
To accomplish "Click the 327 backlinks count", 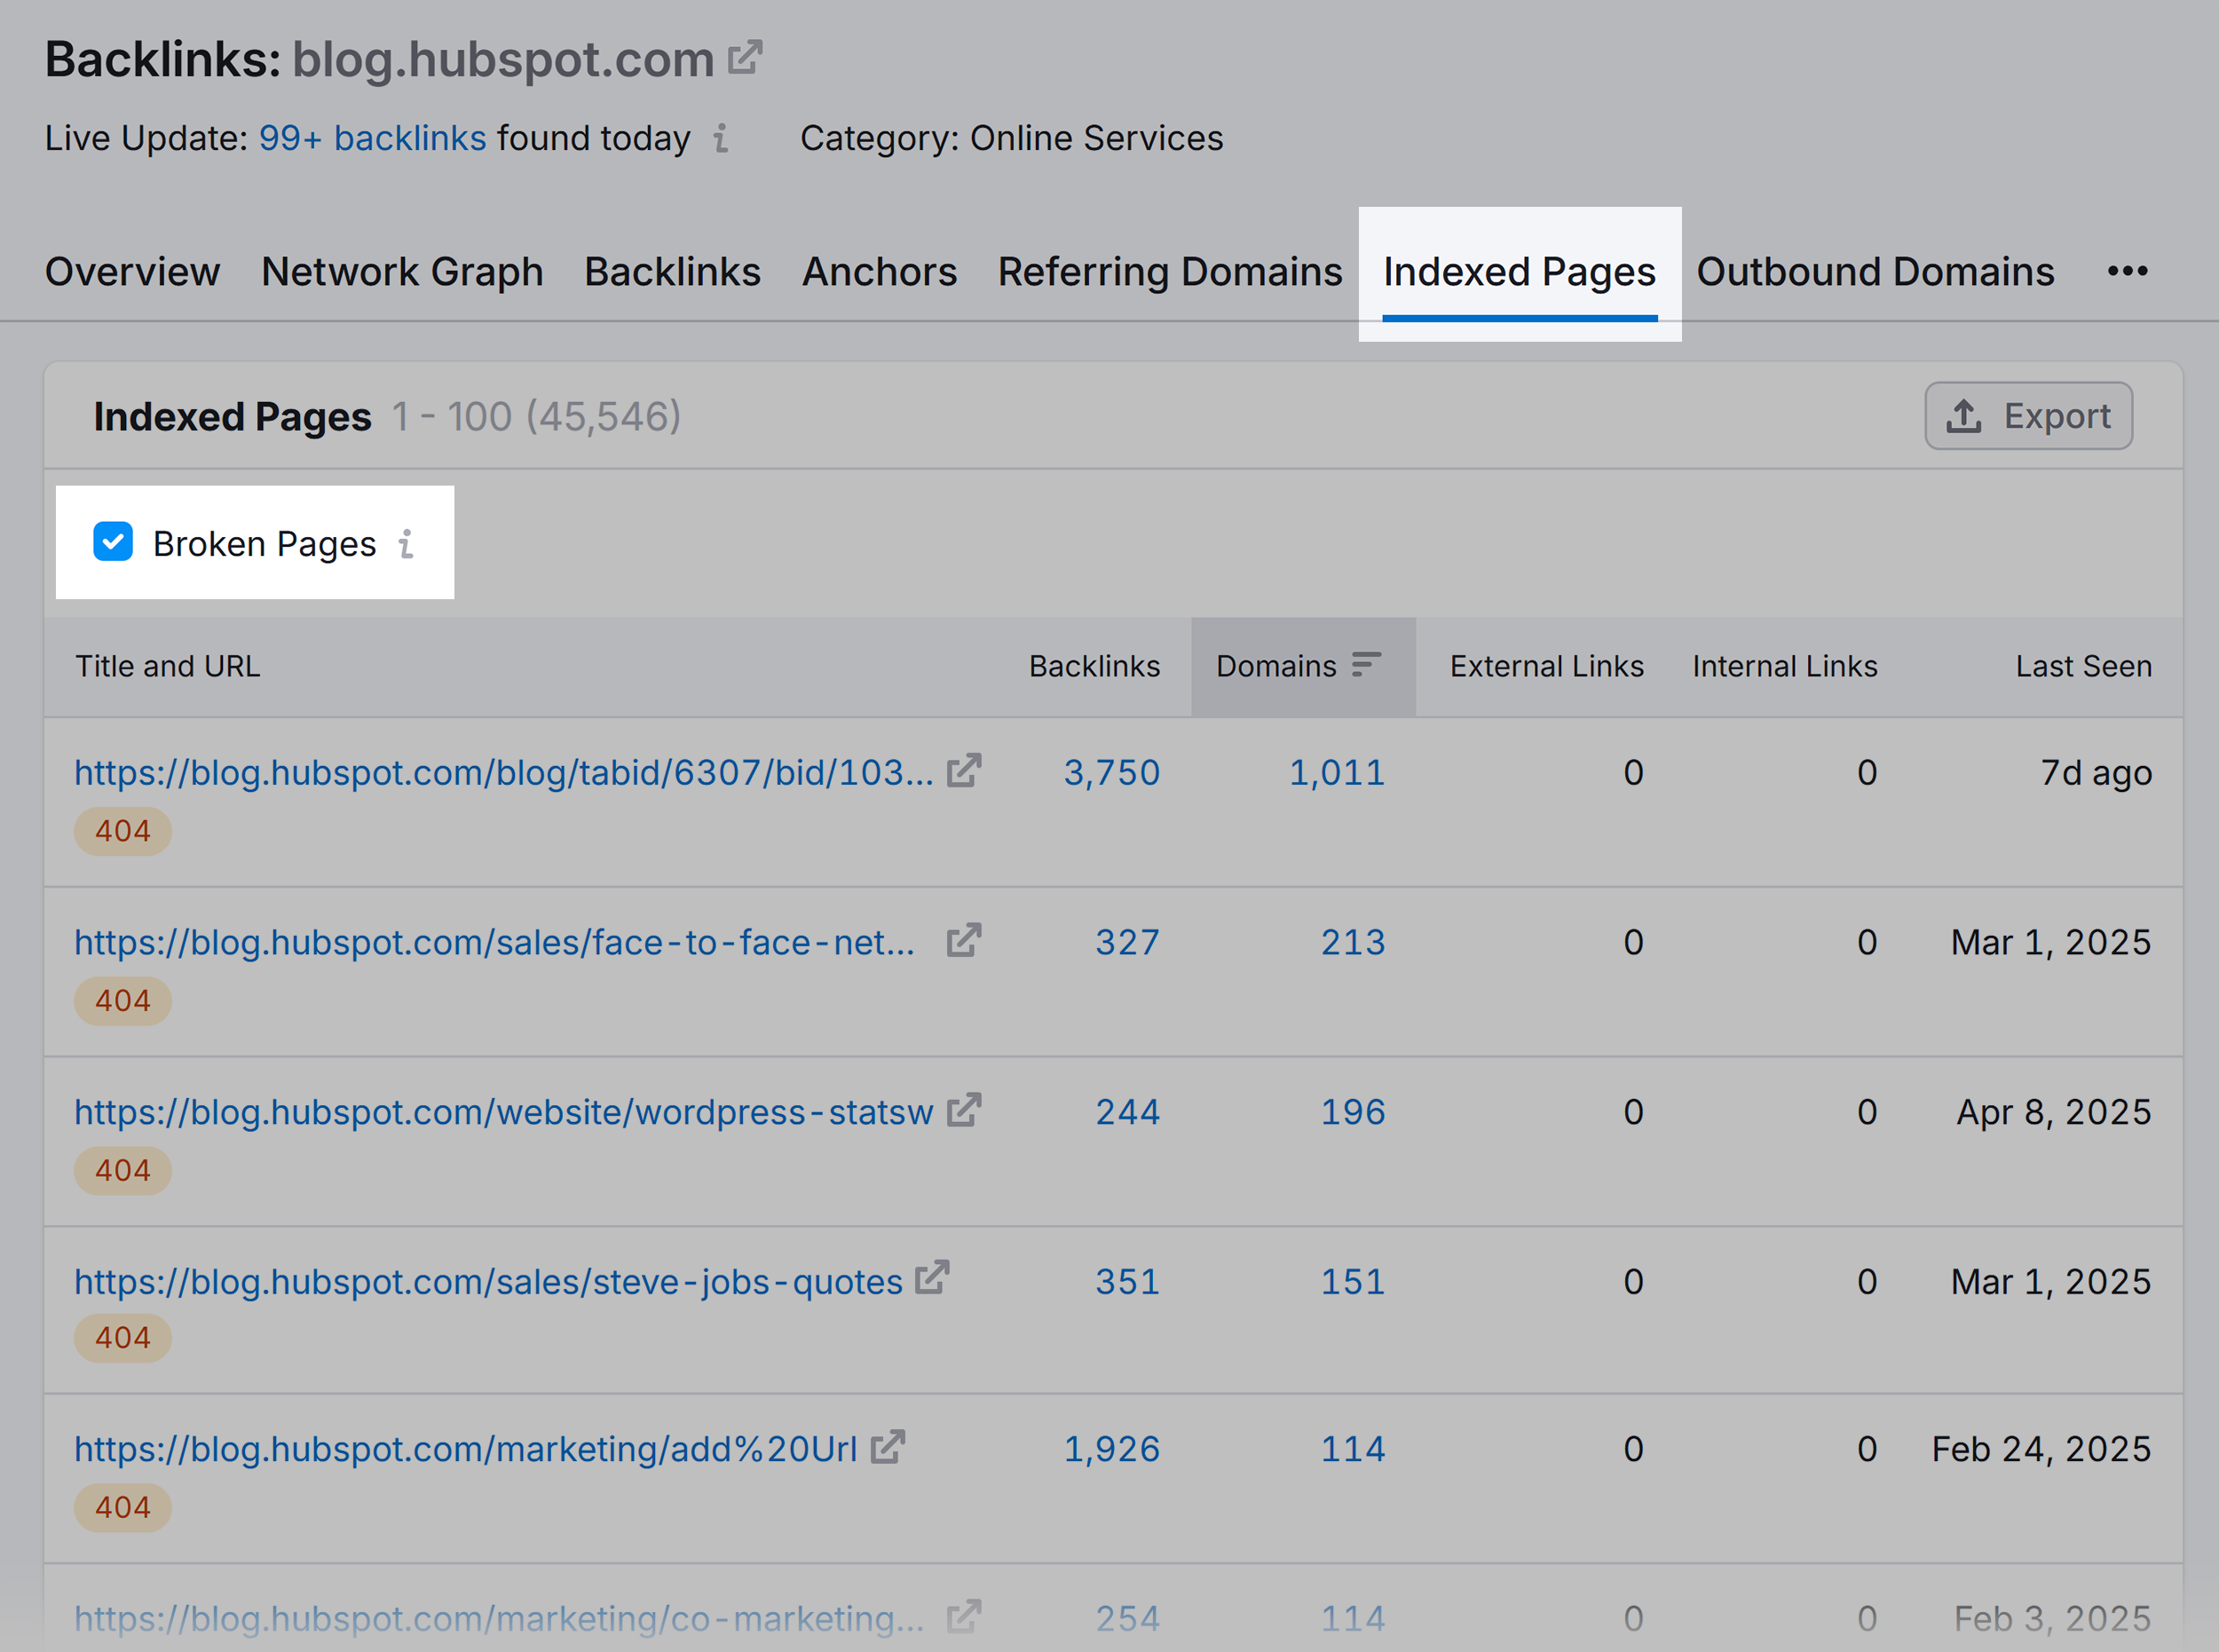I will click(x=1127, y=942).
